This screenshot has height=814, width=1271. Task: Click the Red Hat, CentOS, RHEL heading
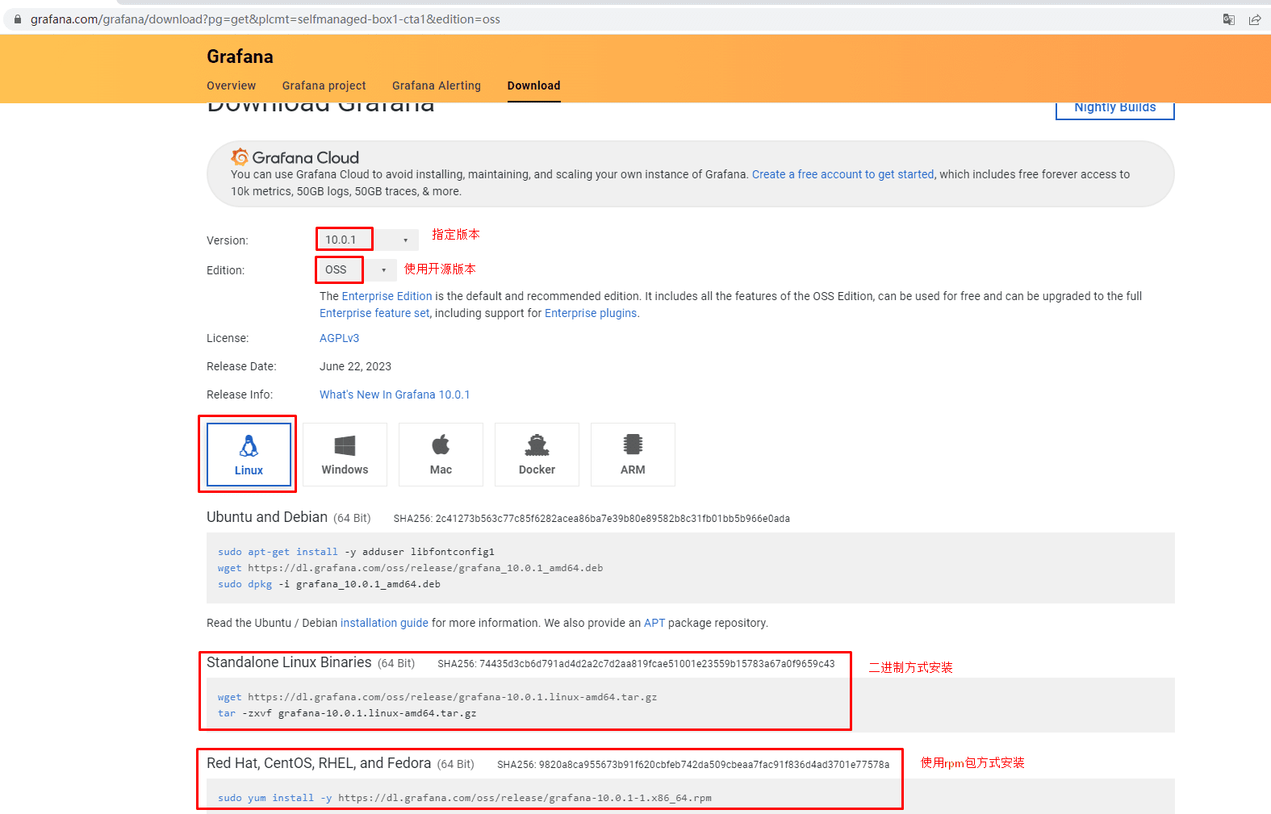pyautogui.click(x=319, y=763)
